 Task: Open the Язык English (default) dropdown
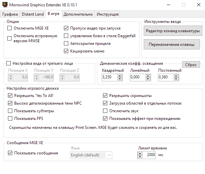[91, 155]
